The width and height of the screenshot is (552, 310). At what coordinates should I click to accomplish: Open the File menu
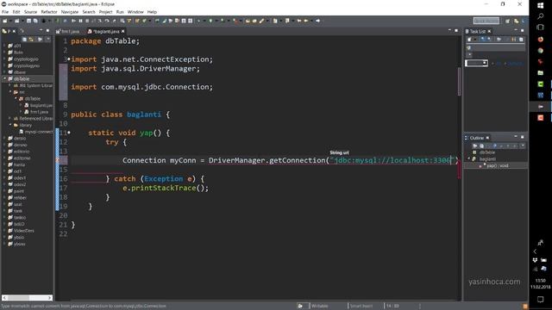point(5,12)
